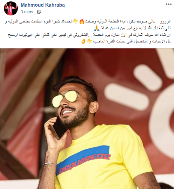Image resolution: width=174 pixels, height=189 pixels.
Task: Click the praying hands emoji
Action: (x=97, y=28)
